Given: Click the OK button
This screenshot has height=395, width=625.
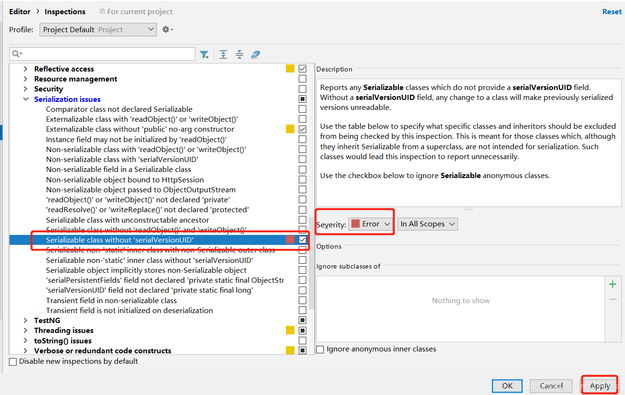Looking at the screenshot, I should coord(507,386).
